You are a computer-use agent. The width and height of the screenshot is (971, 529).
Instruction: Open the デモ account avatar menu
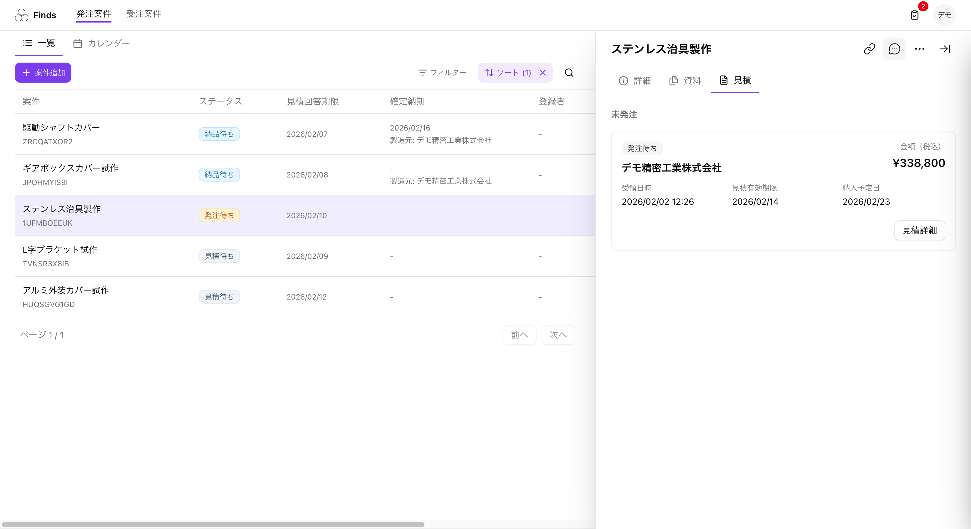[945, 15]
